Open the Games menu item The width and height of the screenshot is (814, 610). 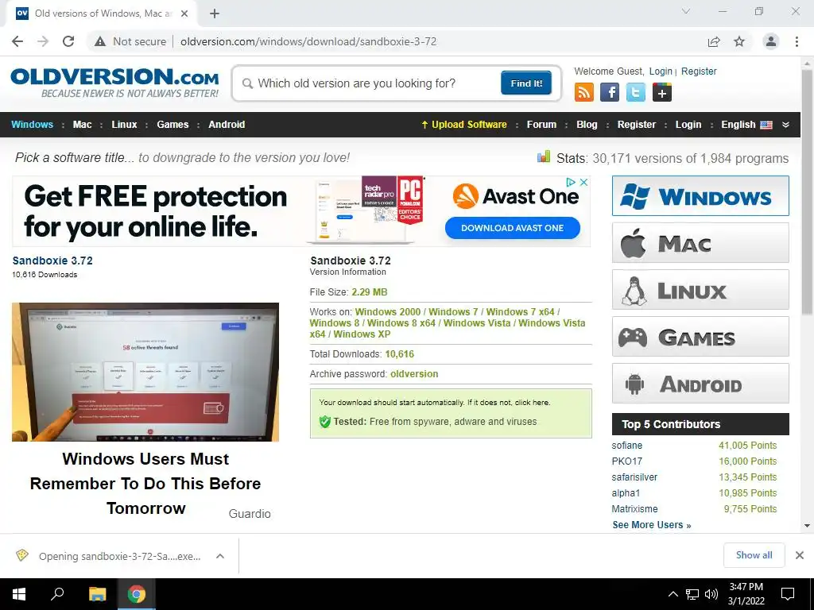(x=172, y=125)
